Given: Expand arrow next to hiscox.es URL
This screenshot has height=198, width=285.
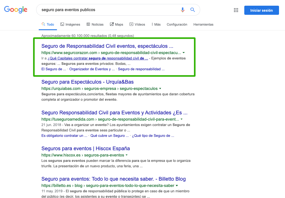Looking at the screenshot, I should (x=126, y=155).
